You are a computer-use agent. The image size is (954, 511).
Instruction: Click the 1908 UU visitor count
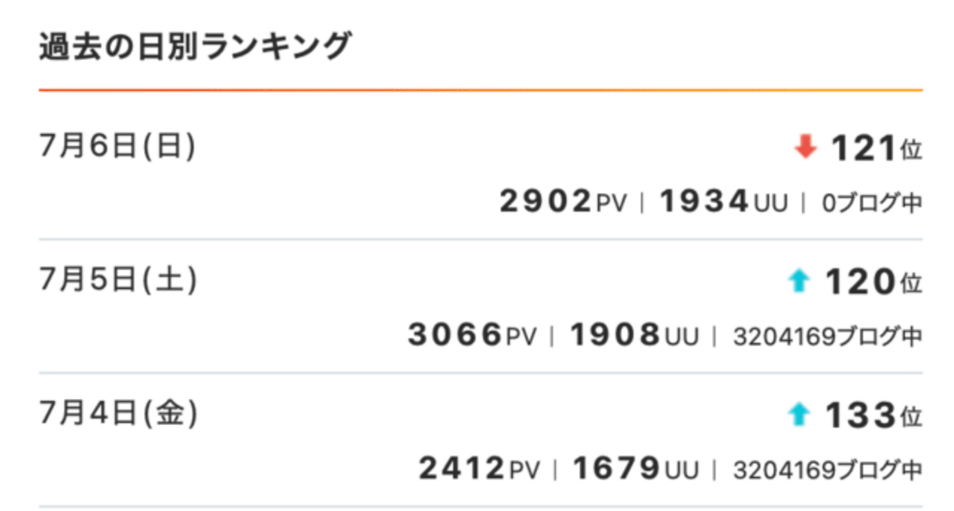pos(634,336)
